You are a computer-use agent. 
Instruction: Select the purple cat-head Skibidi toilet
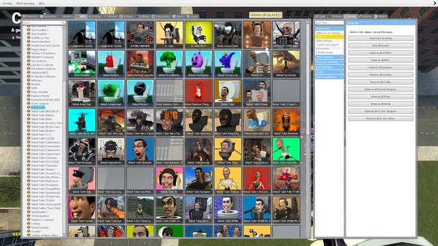198,64
